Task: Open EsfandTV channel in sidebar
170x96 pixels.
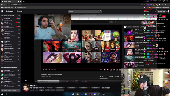Action: click(11, 34)
